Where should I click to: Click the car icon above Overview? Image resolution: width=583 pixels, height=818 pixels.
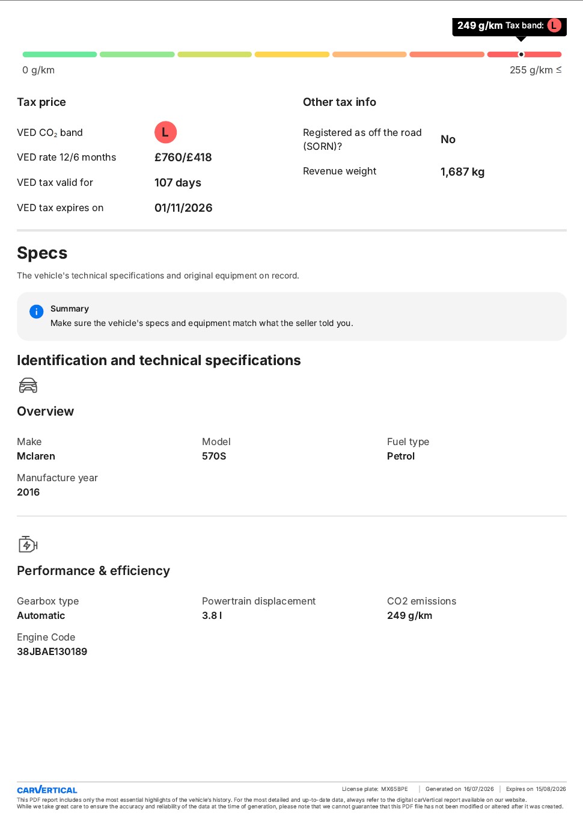(28, 386)
